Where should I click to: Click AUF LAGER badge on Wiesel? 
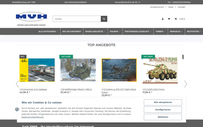pos(66,57)
